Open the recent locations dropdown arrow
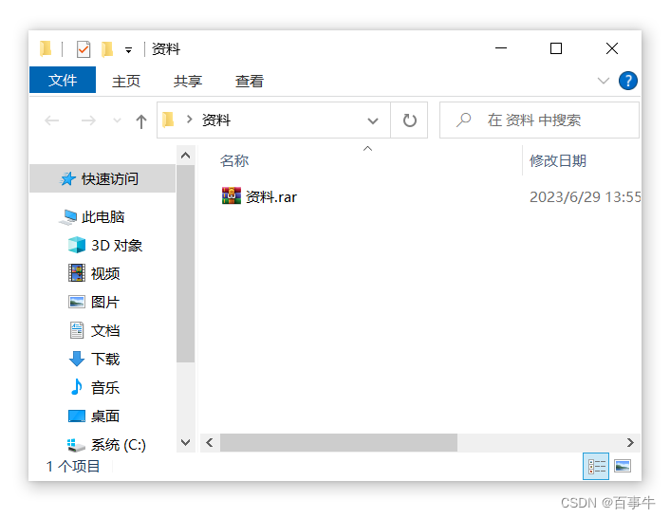 tap(117, 120)
